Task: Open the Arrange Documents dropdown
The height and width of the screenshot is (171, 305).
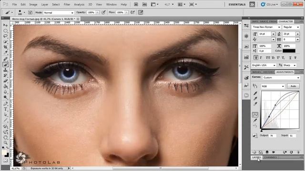Action: click(x=182, y=4)
